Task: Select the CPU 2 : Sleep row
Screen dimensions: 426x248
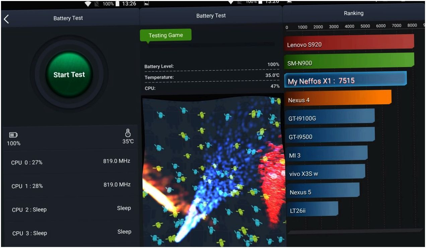Action: click(70, 209)
